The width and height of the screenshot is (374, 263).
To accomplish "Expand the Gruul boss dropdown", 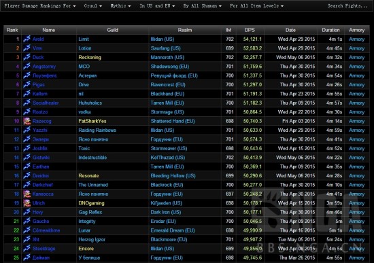I will click(92, 5).
